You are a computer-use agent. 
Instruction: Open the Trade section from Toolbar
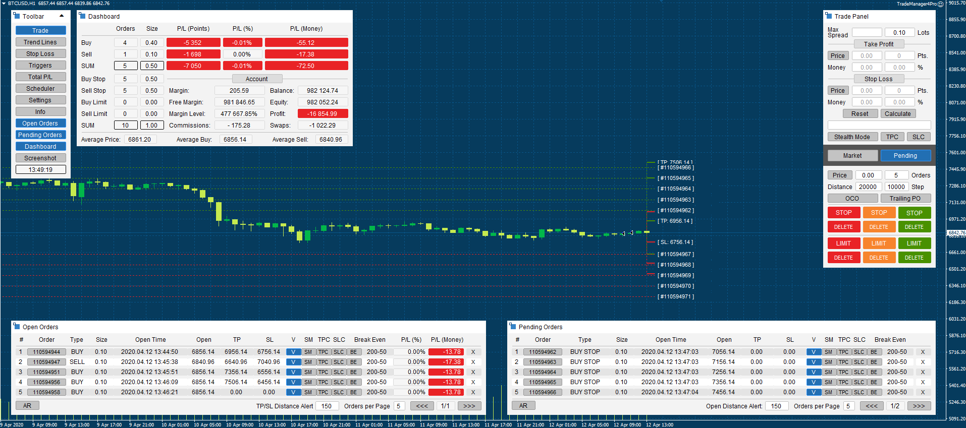click(x=40, y=31)
